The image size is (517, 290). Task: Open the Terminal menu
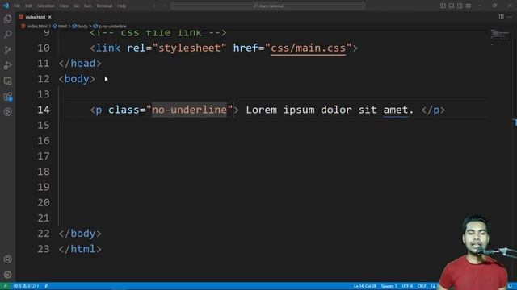(104, 6)
